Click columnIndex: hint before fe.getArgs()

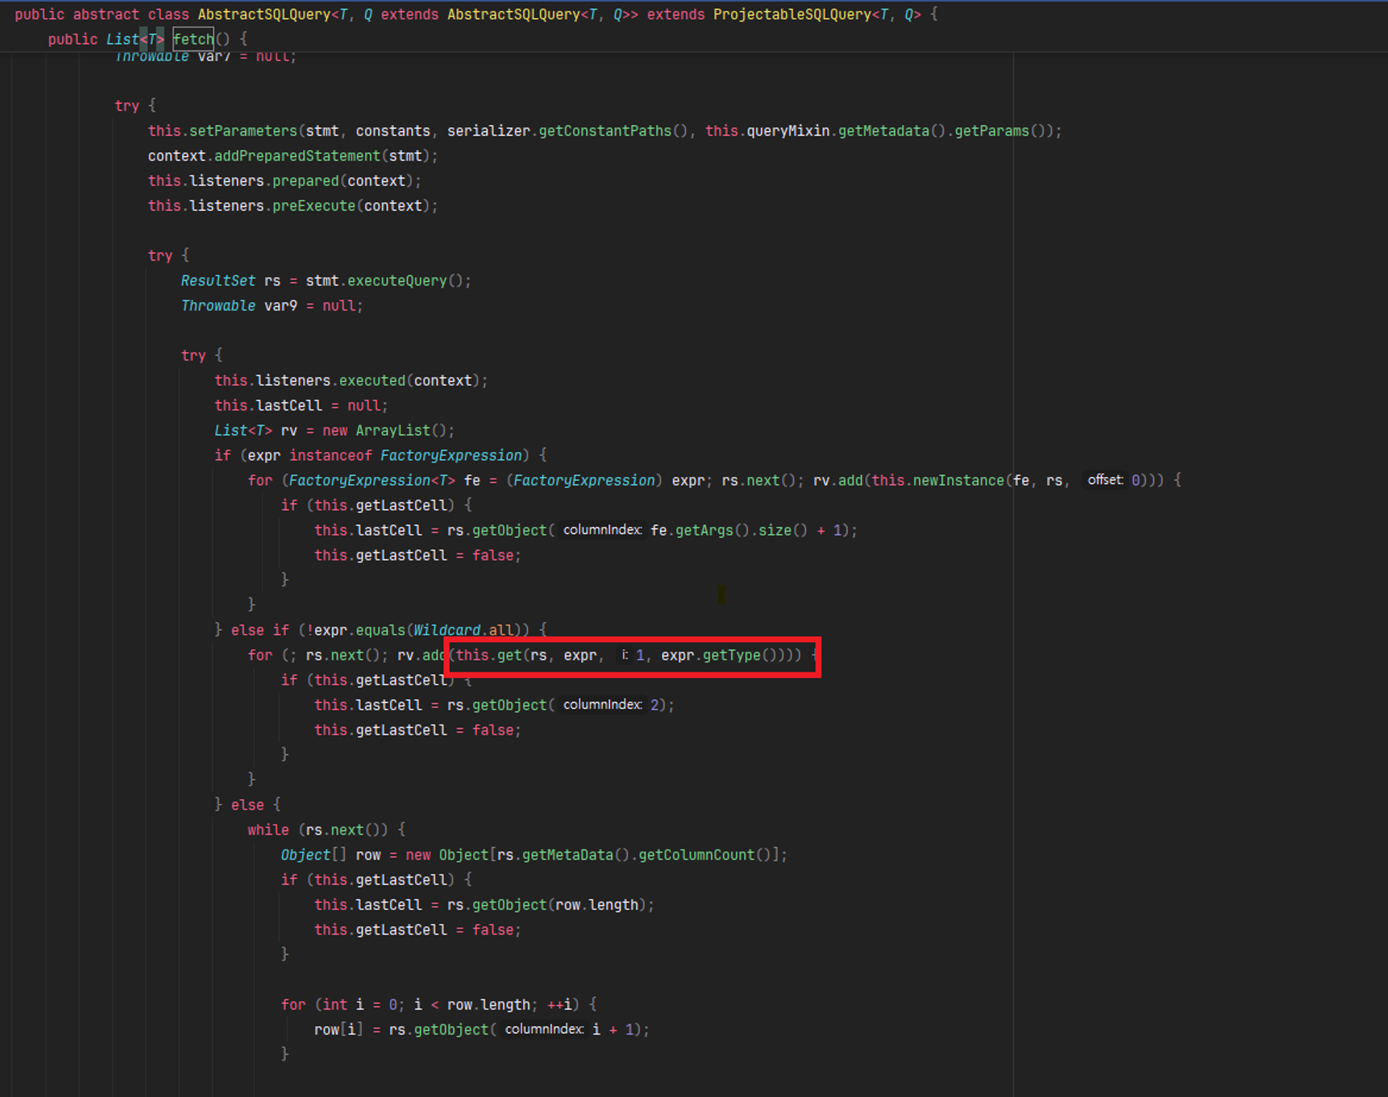click(602, 530)
